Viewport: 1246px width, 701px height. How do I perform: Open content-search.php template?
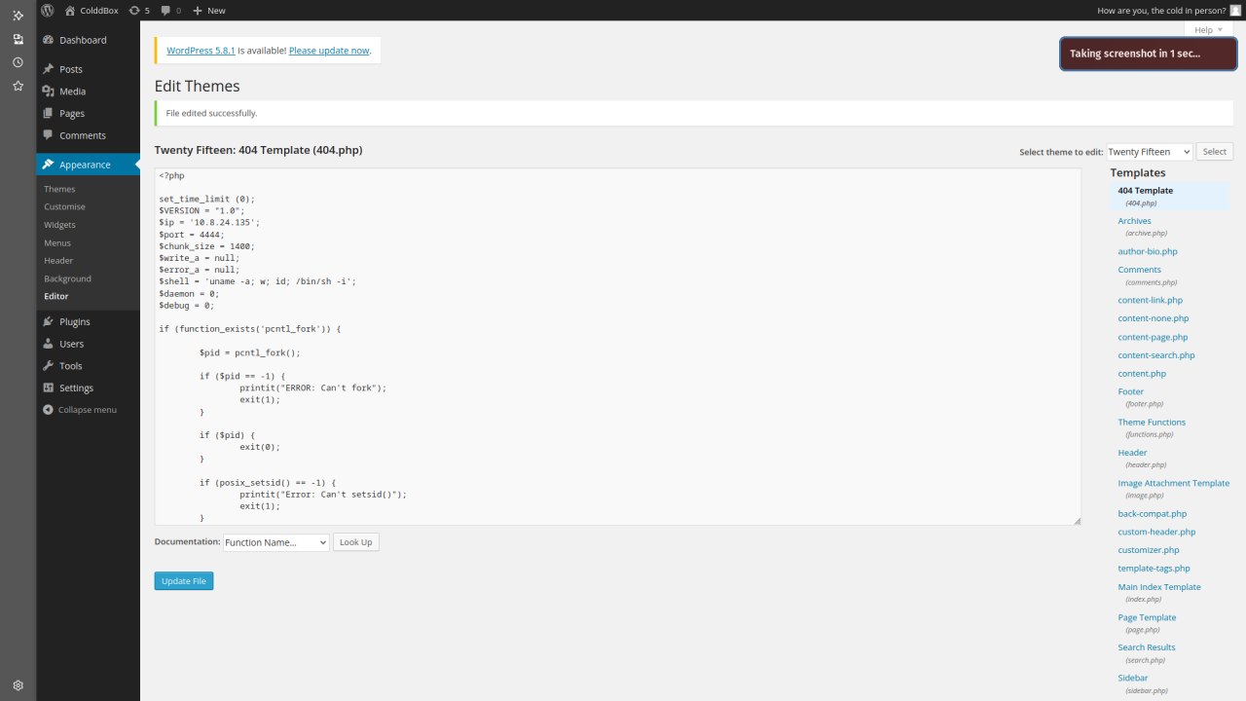[x=1155, y=355]
